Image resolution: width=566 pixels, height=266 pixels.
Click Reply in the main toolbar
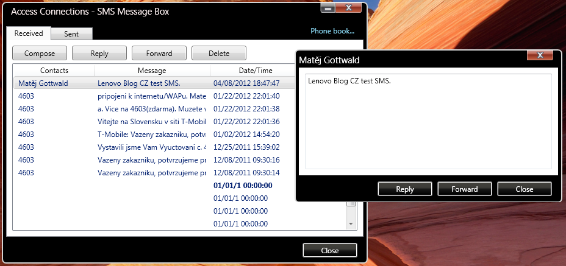tap(99, 53)
